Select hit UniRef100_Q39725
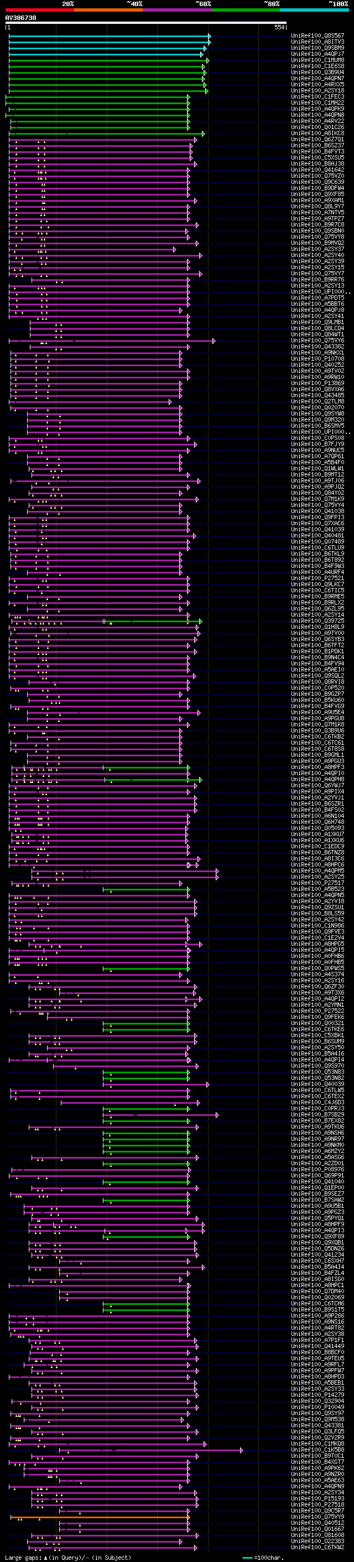 coord(317,621)
